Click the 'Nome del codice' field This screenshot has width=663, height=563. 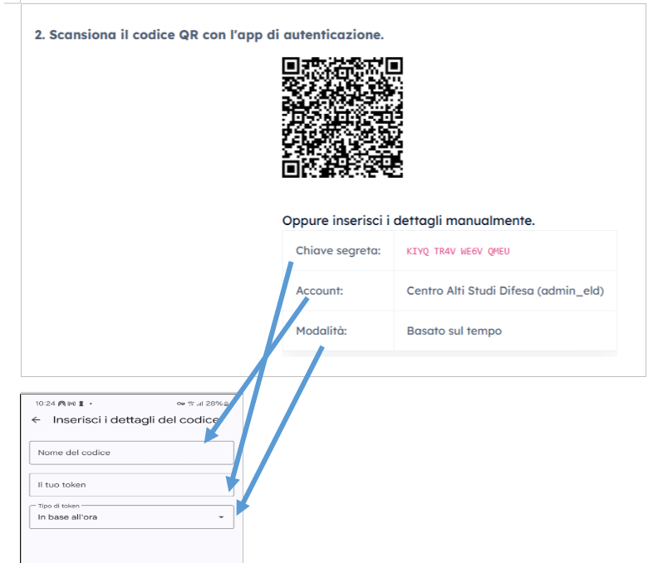[131, 453]
